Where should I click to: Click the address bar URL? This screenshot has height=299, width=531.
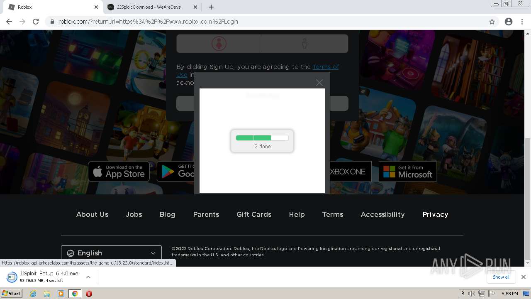coord(148,22)
